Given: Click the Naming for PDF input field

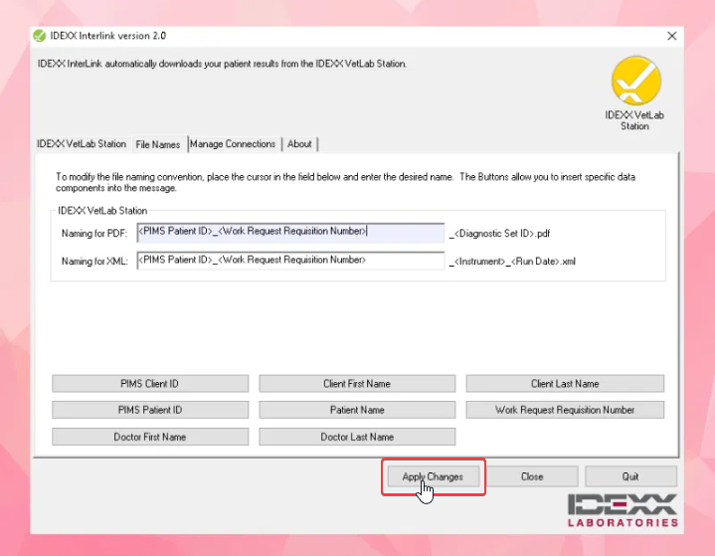Looking at the screenshot, I should point(290,232).
